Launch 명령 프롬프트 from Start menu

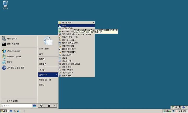point(19,44)
